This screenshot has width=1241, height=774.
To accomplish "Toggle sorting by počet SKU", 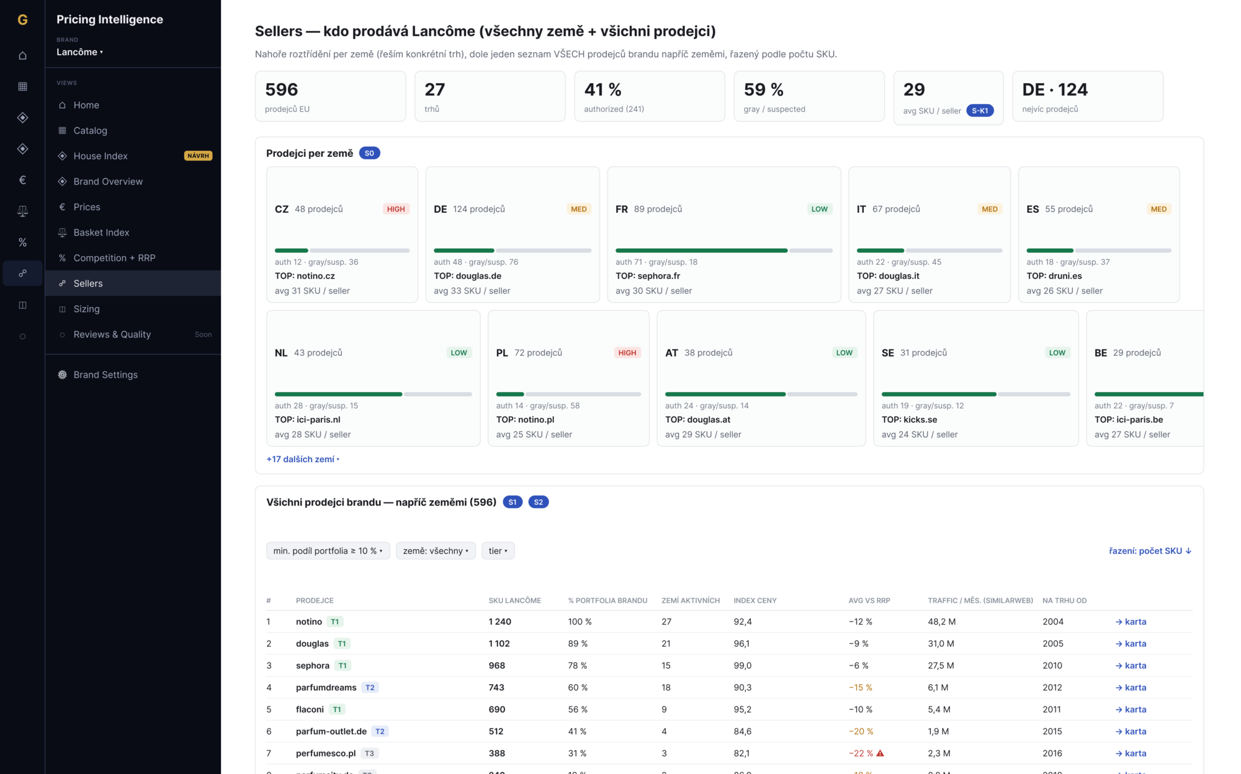I will point(1150,551).
